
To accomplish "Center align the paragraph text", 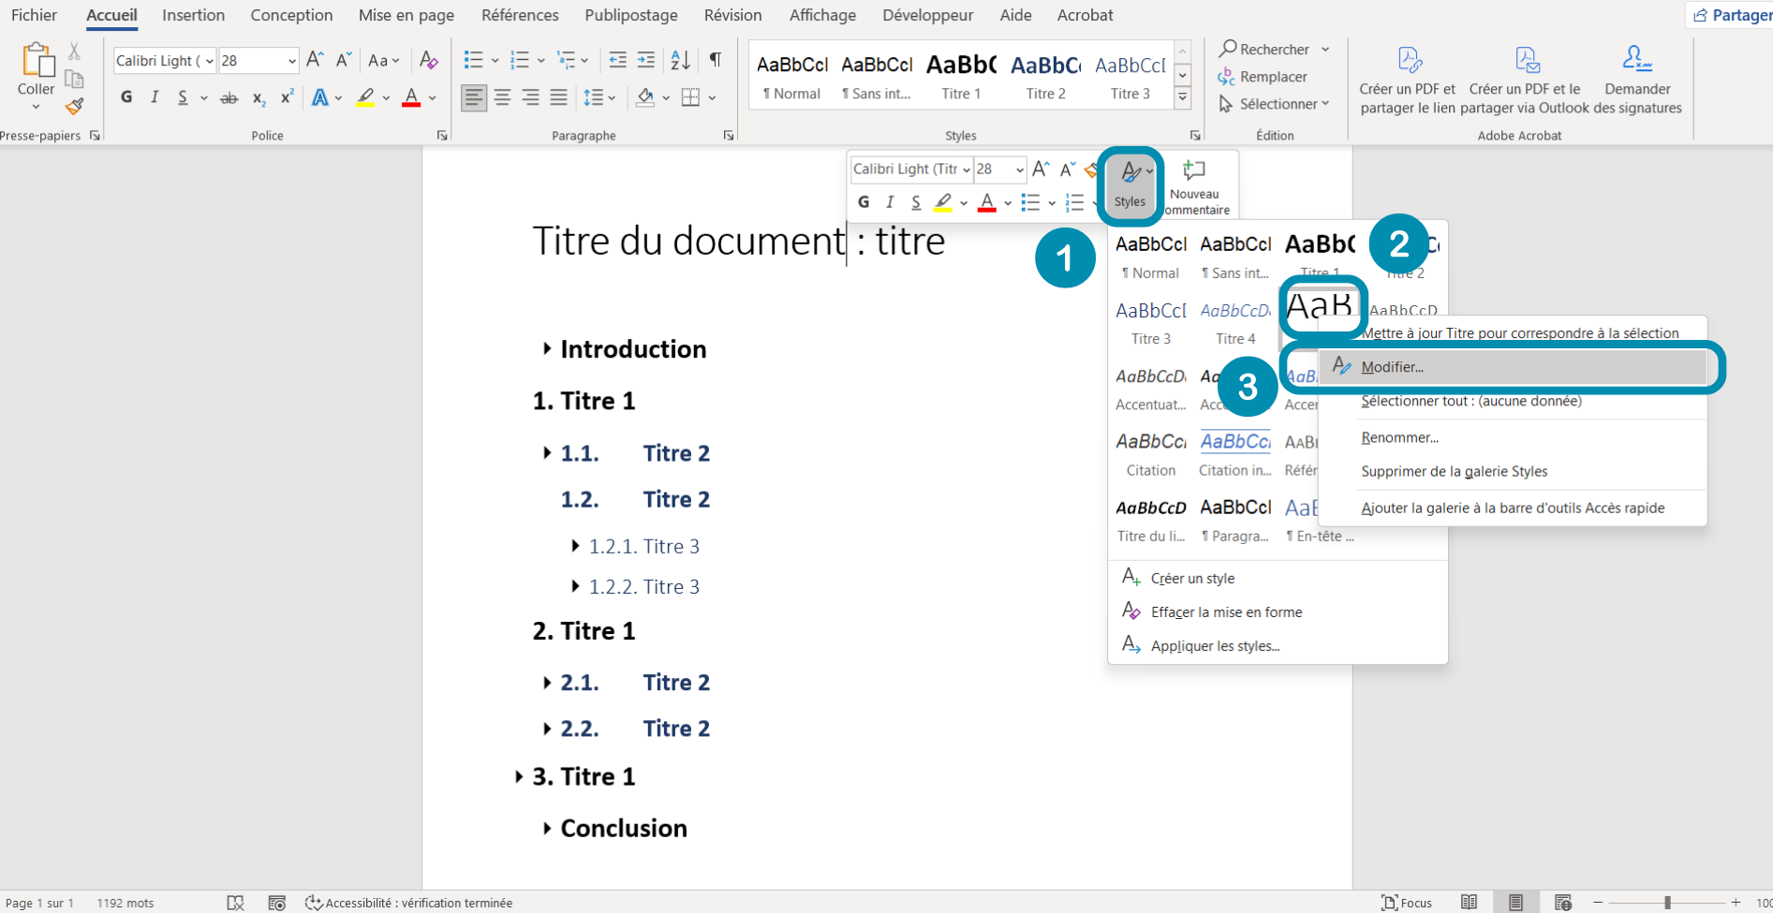I will click(x=503, y=97).
